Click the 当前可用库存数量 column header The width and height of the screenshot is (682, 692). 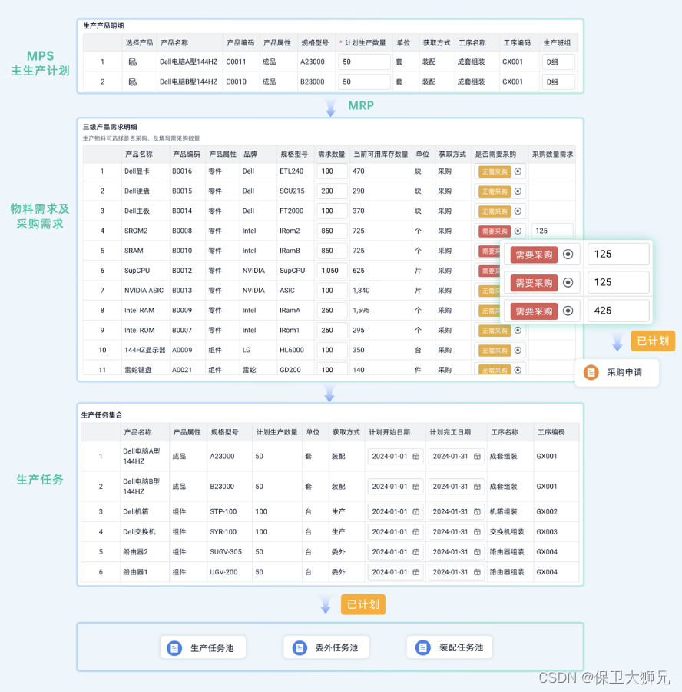(x=381, y=155)
